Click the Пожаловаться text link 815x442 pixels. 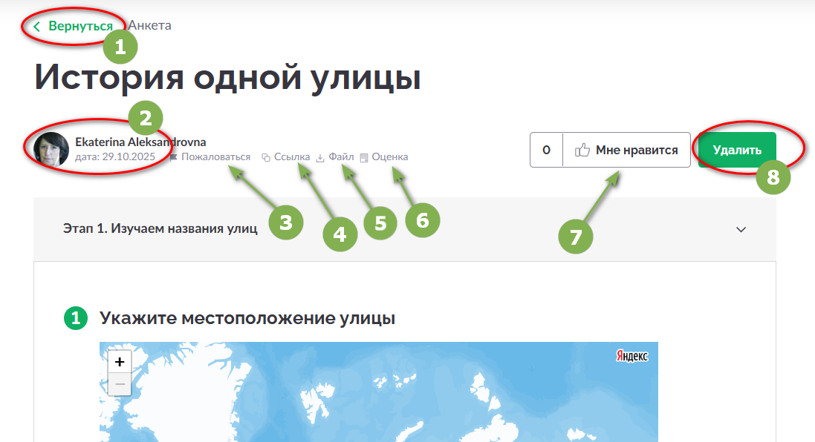click(215, 157)
